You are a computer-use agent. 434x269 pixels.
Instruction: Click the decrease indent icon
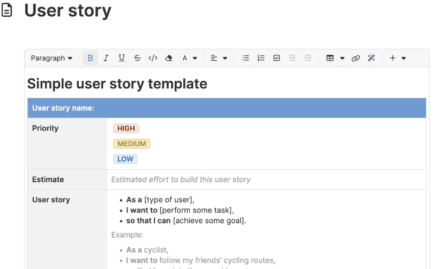292,58
